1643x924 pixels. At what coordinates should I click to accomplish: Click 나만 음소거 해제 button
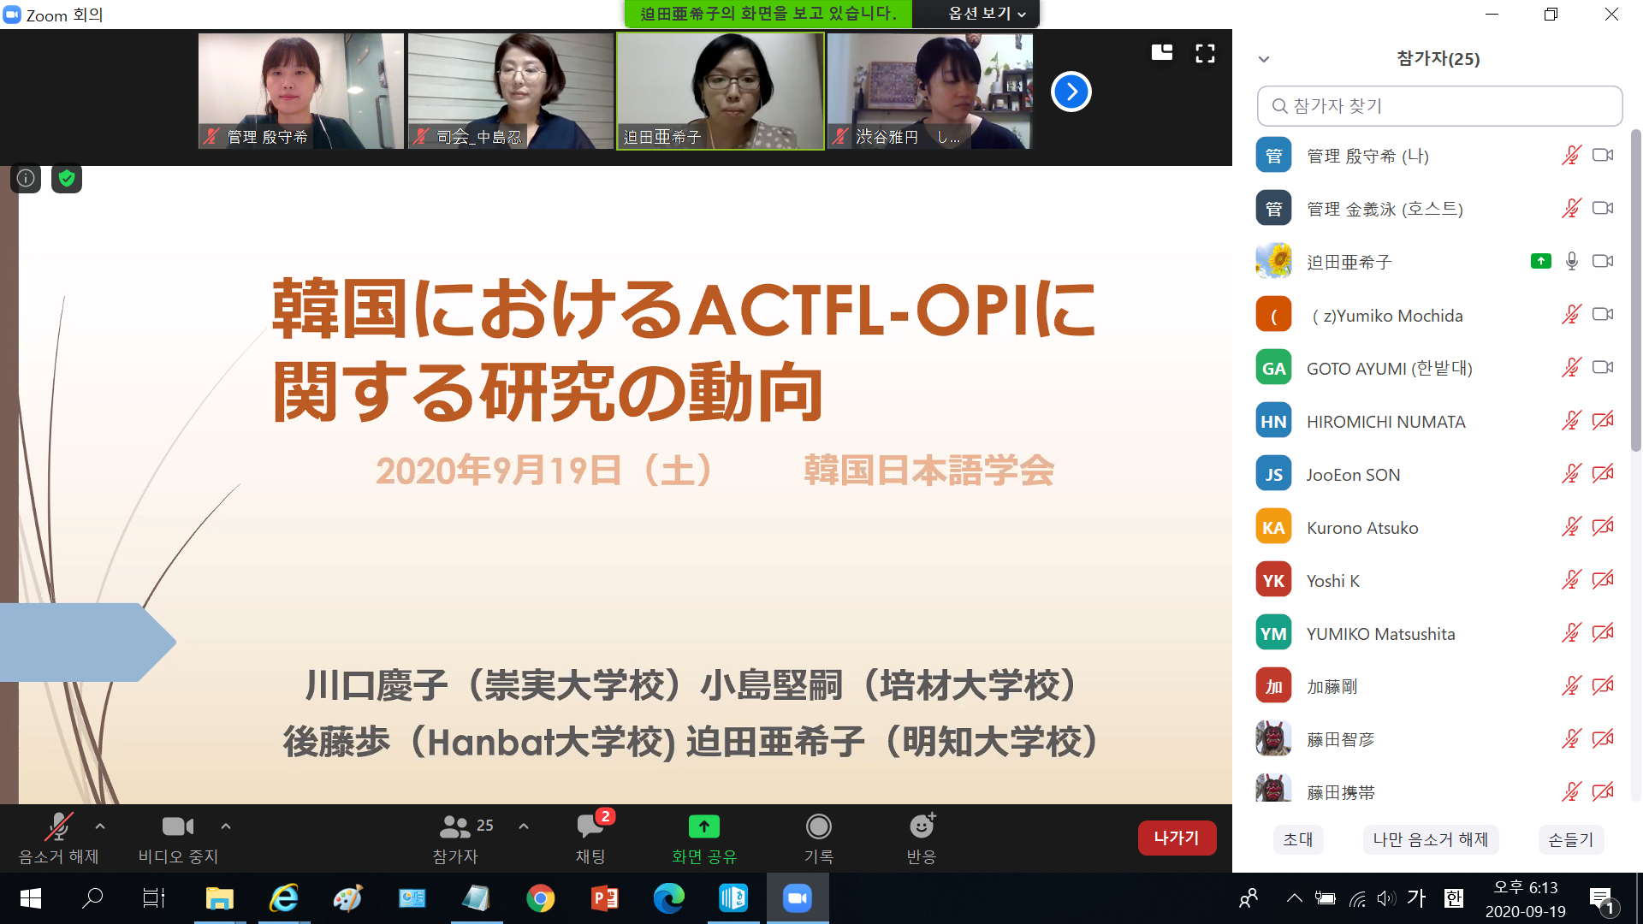[x=1430, y=840]
